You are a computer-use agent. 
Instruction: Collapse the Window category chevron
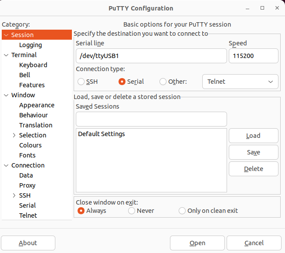click(6, 95)
